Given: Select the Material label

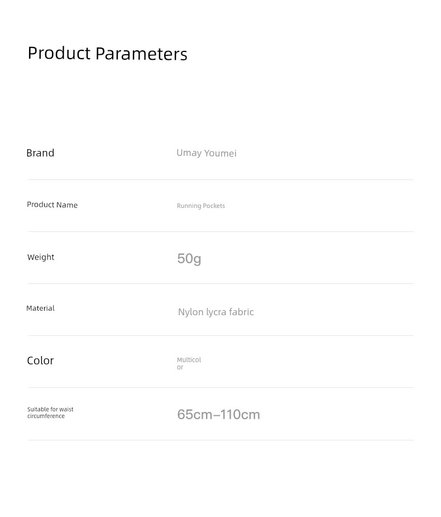Looking at the screenshot, I should pos(40,309).
